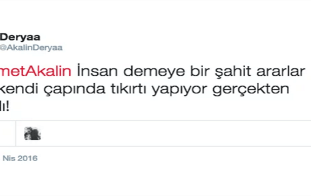Click the word kendi in the tweet

(x=19, y=89)
